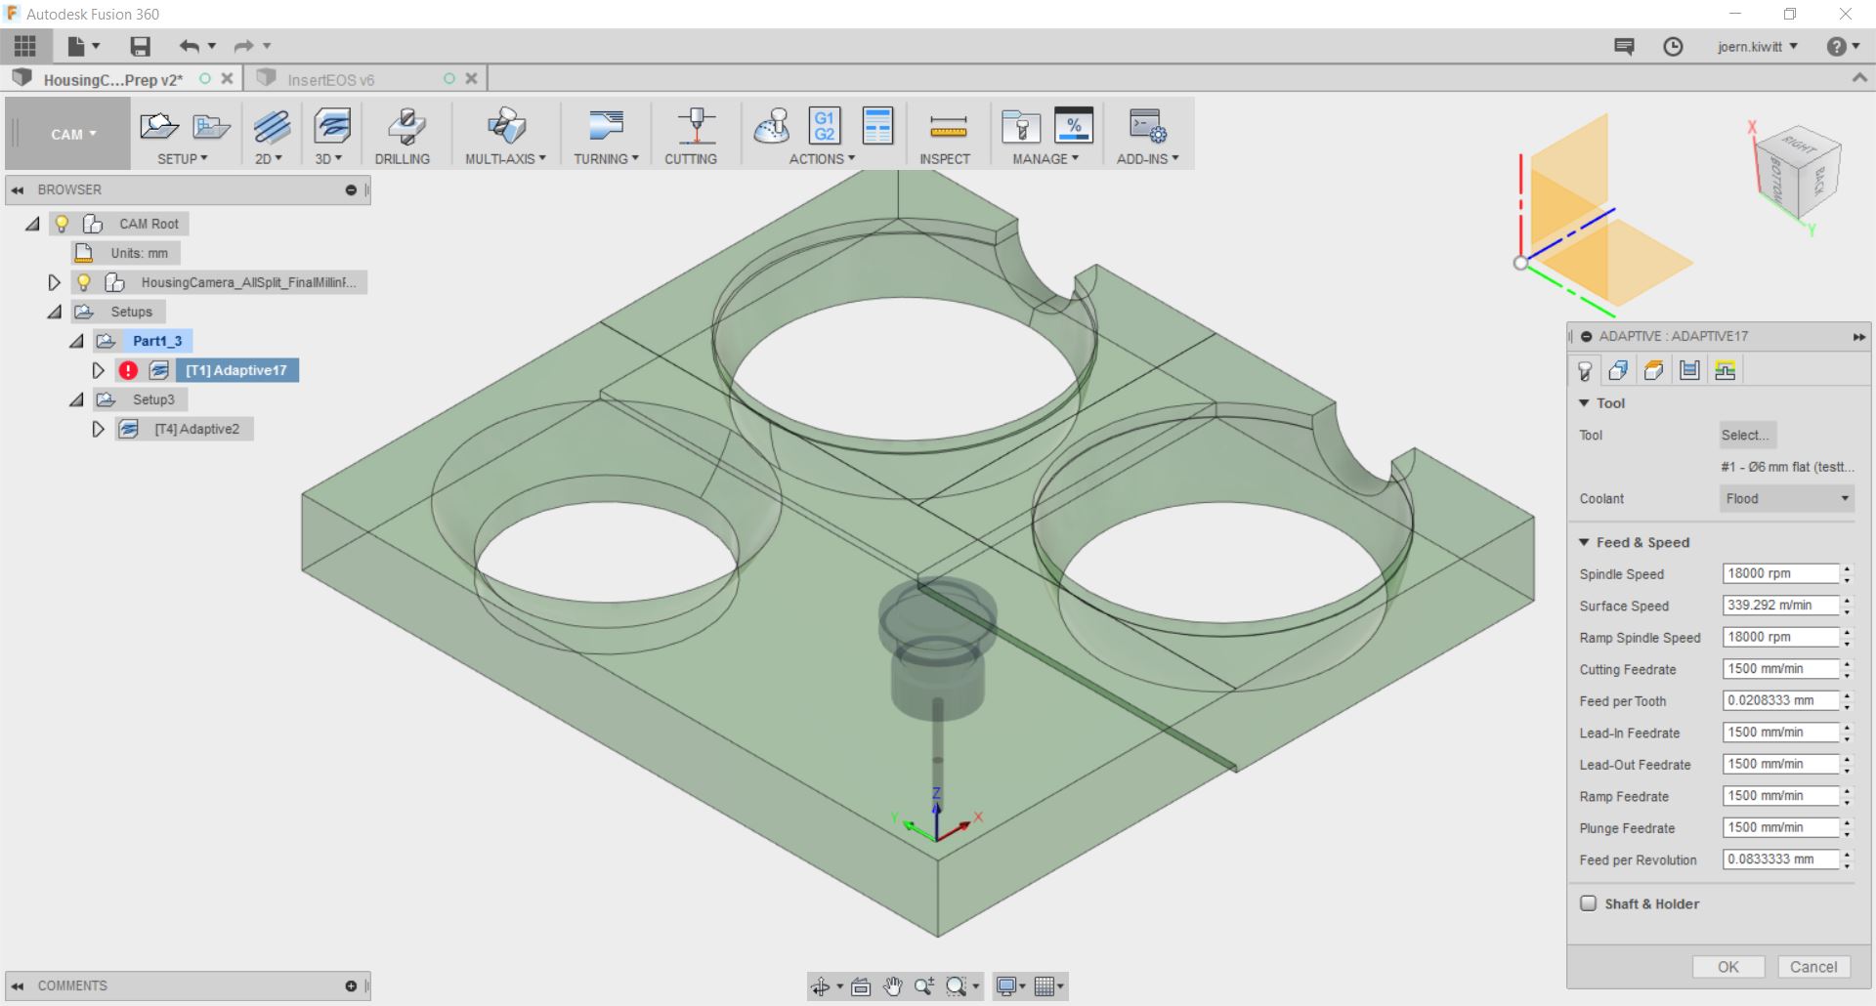1876x1006 pixels.
Task: Click the Redo arrow
Action: coord(243,46)
